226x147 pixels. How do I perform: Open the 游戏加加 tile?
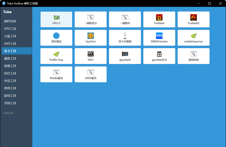point(194,56)
